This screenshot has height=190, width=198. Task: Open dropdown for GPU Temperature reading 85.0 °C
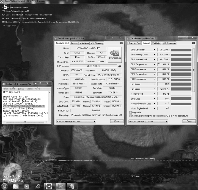(155, 74)
